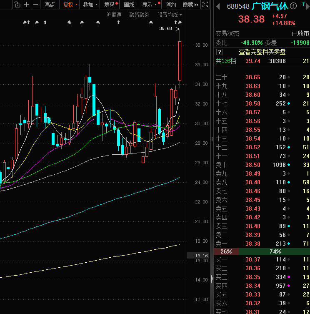Click the question mark help icon
The height and width of the screenshot is (314, 310).
coord(219,52)
